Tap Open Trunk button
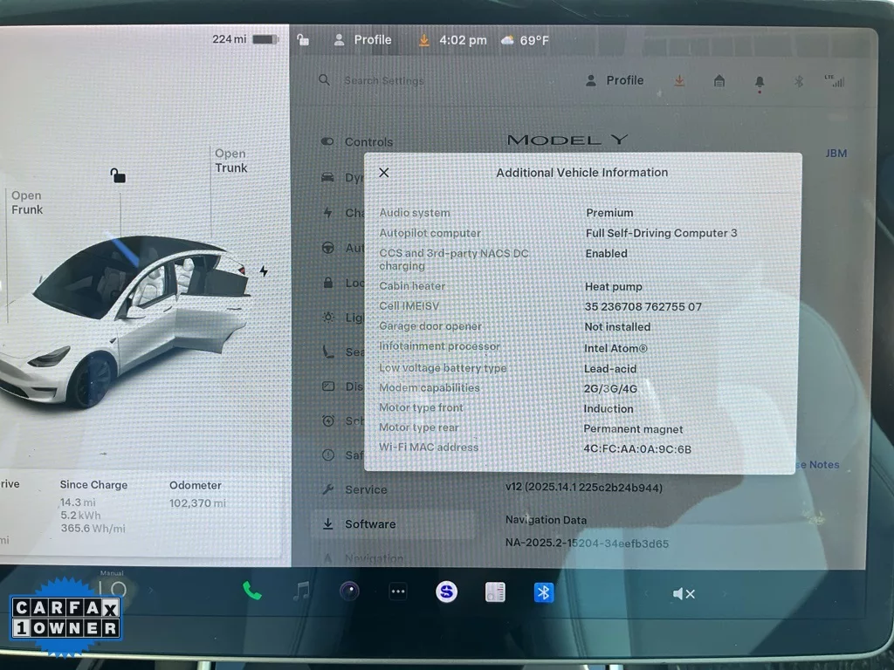 (x=230, y=161)
